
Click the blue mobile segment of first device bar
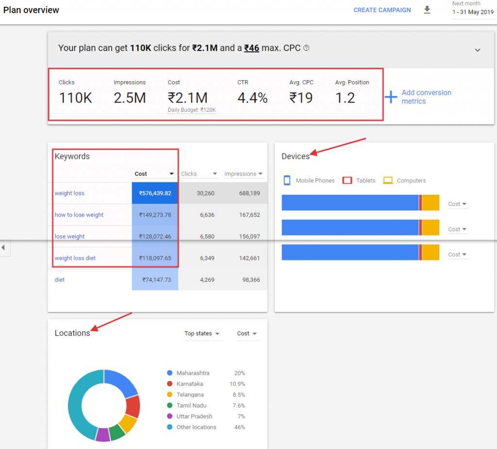pyautogui.click(x=350, y=203)
